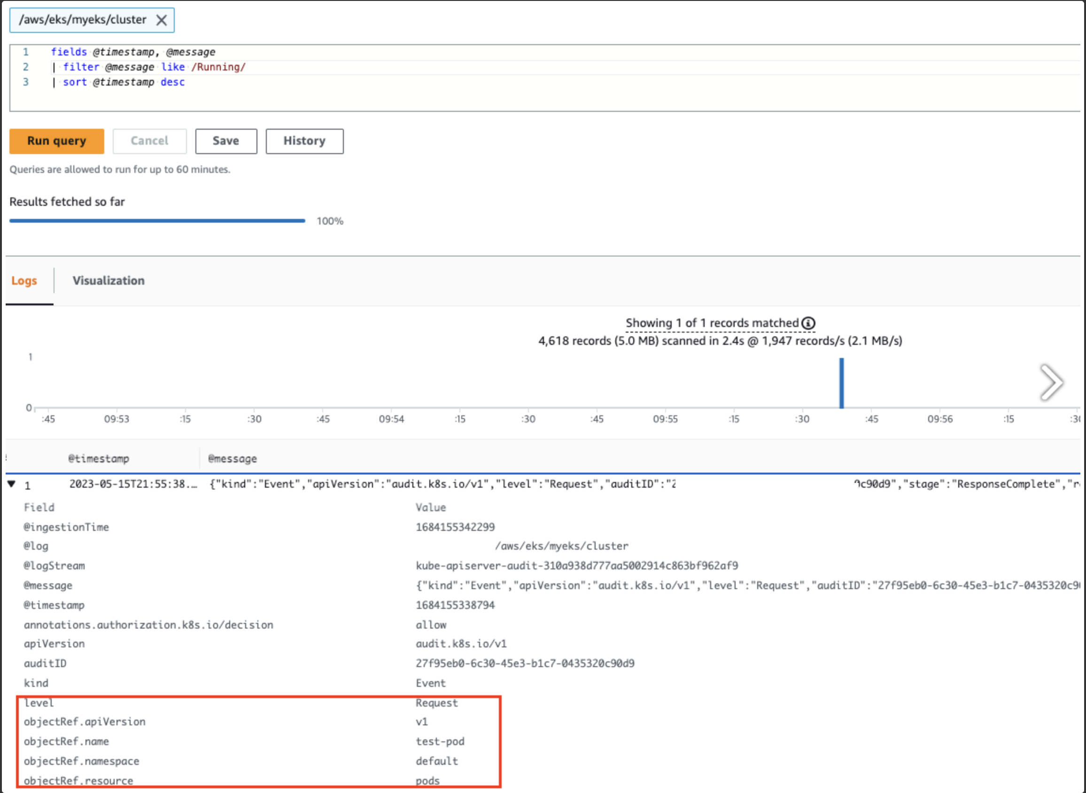Collapse the expanded log row 1
The height and width of the screenshot is (793, 1086).
(x=12, y=484)
